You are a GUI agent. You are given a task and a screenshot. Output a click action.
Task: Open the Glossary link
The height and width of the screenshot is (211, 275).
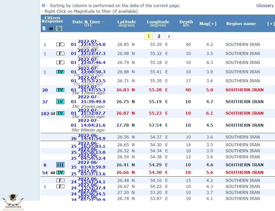click(x=265, y=6)
